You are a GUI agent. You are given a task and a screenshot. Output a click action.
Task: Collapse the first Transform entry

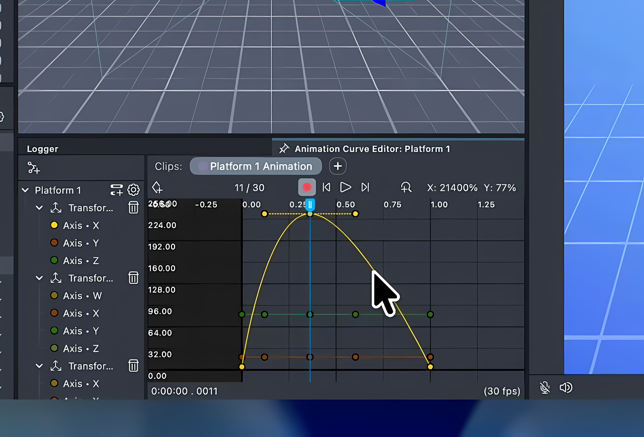(x=39, y=208)
